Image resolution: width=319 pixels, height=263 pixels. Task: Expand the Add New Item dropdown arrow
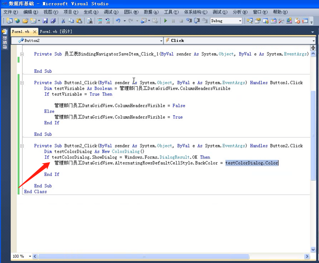tap(39, 21)
